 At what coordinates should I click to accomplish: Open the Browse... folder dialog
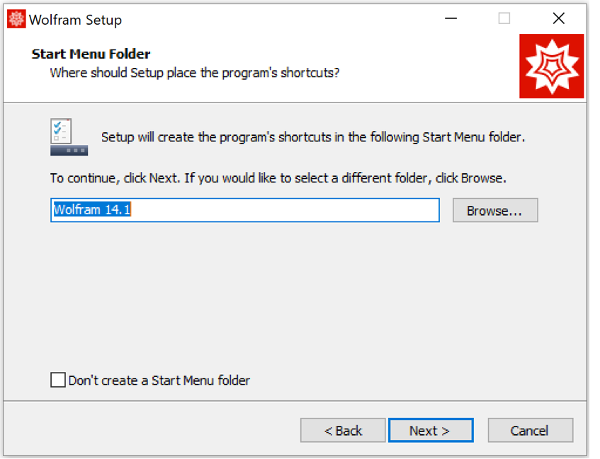tap(495, 210)
